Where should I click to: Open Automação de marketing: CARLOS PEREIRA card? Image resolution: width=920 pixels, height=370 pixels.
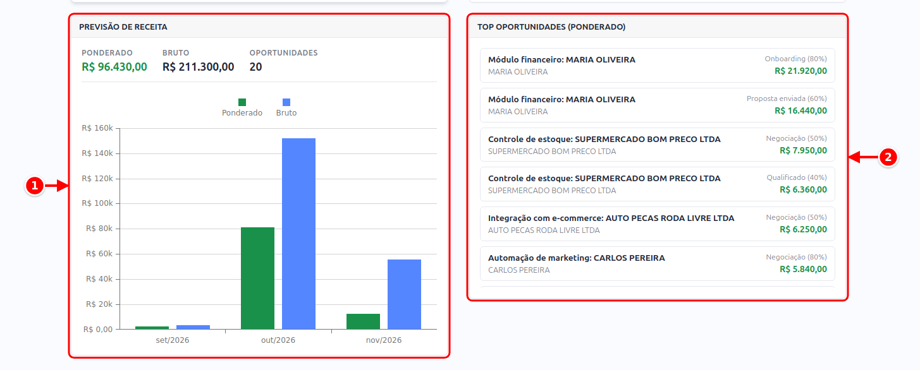658,263
